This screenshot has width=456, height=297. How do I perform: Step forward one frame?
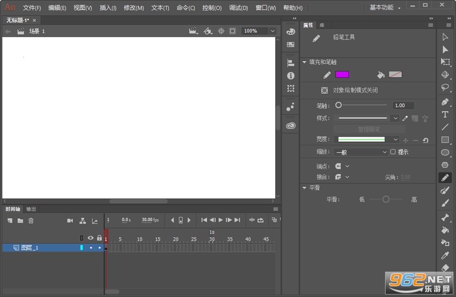(x=229, y=220)
